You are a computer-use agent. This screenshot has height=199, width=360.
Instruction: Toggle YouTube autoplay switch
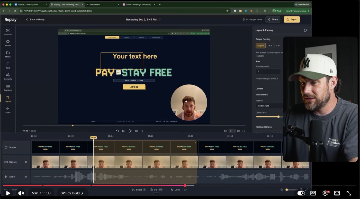tap(301, 193)
